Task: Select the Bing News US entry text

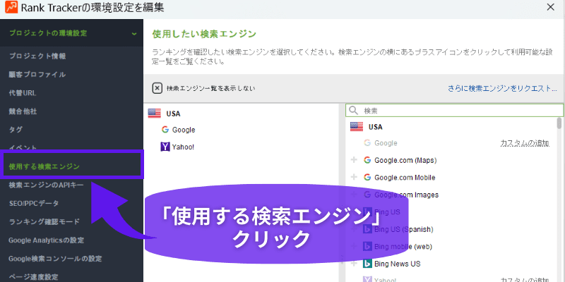Action: tap(398, 264)
